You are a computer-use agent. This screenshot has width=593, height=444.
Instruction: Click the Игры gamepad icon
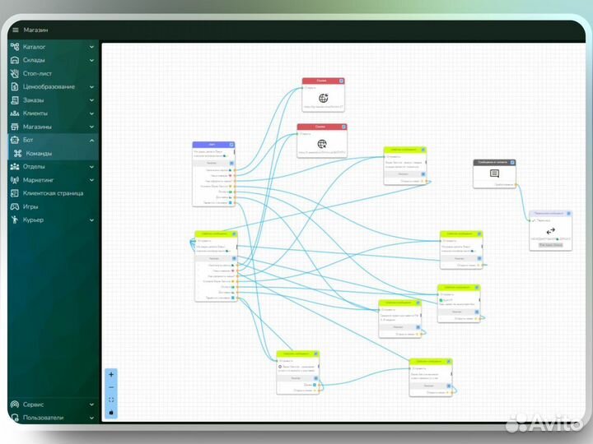(15, 206)
